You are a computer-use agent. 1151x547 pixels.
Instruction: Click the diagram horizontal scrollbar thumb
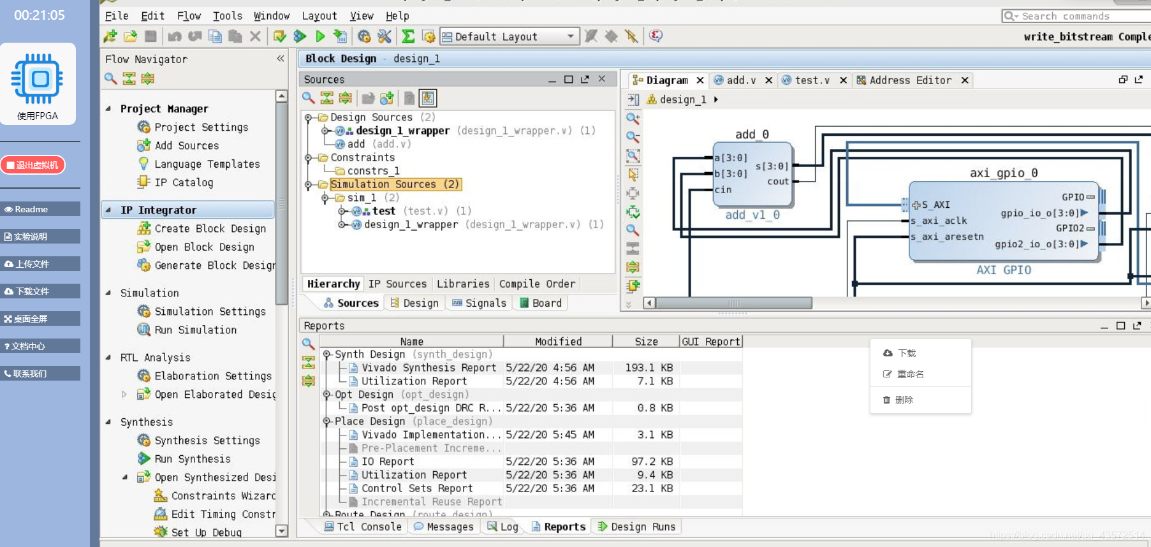click(x=734, y=303)
